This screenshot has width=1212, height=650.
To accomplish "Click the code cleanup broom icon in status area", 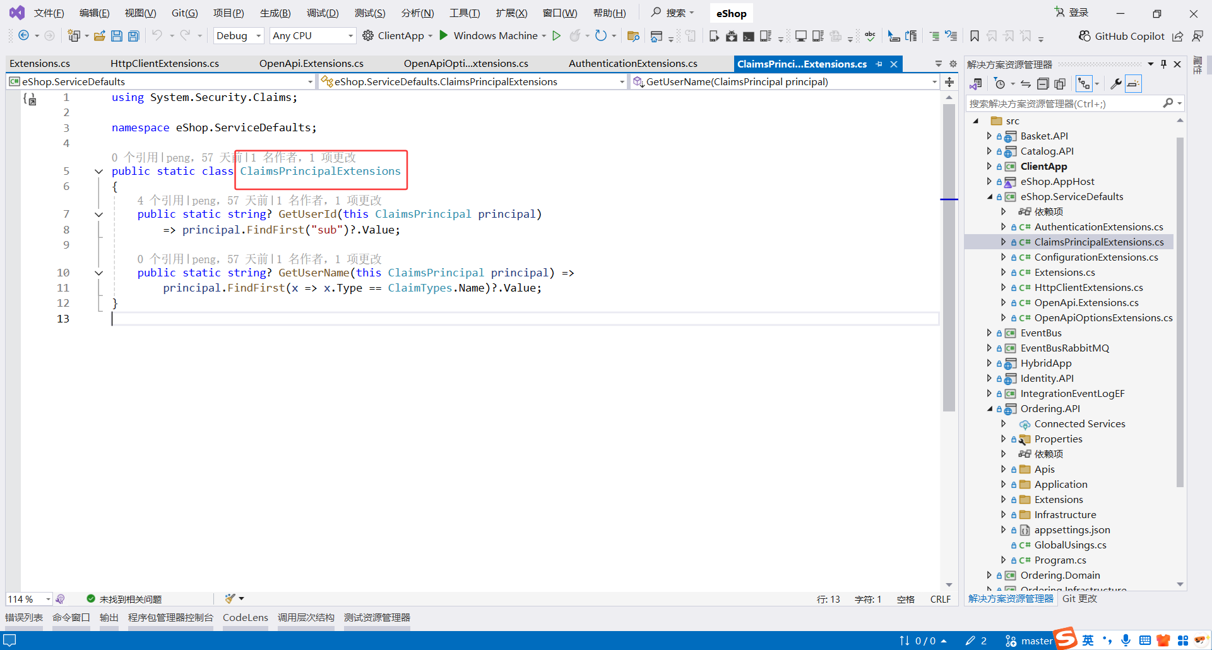I will (230, 598).
